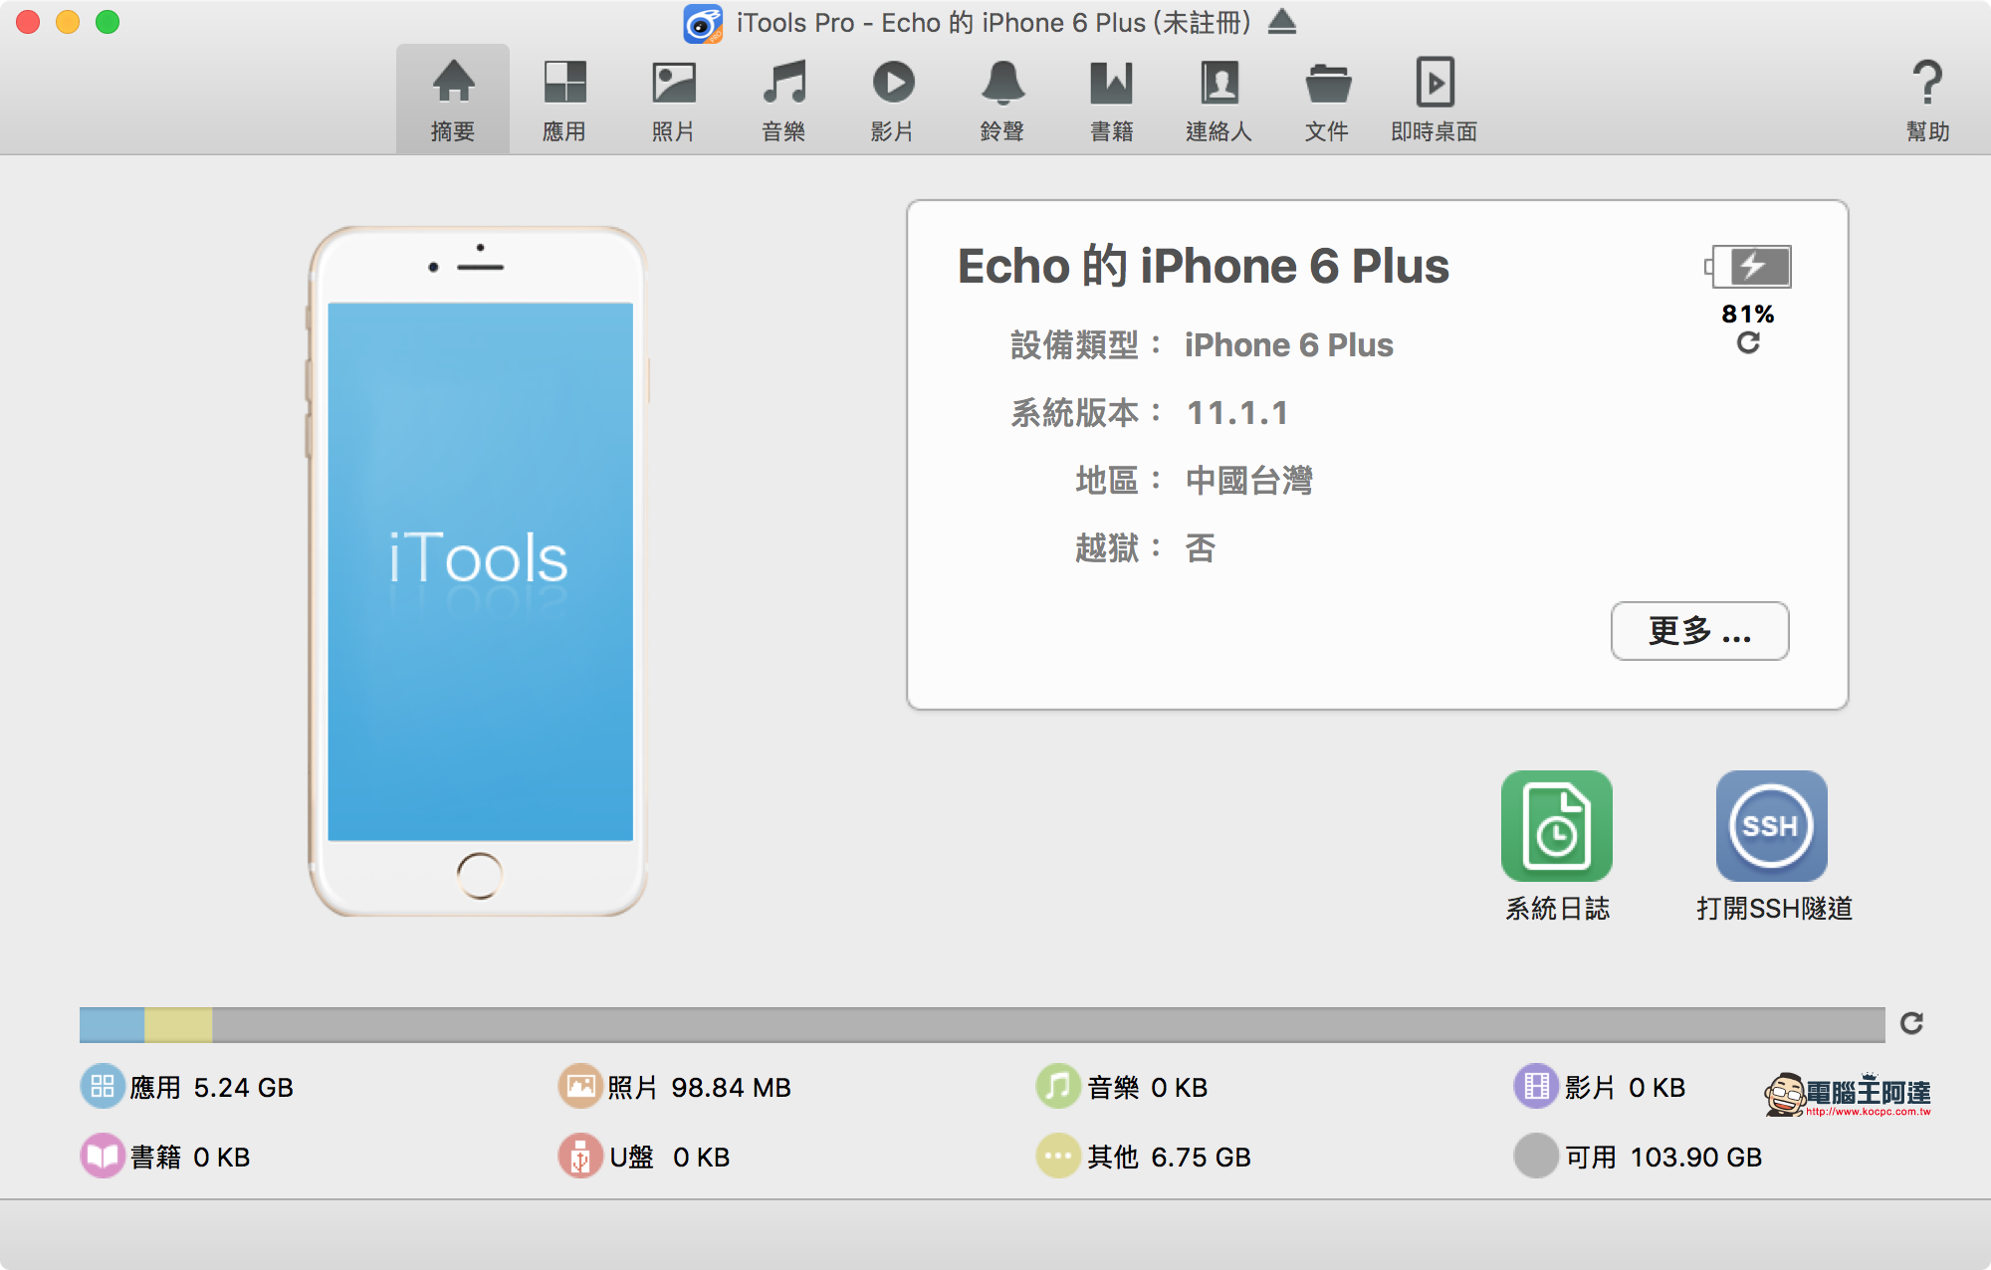Click the 103.90 GB available text

1696,1158
